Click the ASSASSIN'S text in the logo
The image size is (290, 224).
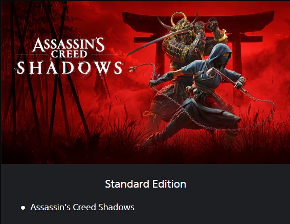pos(69,45)
